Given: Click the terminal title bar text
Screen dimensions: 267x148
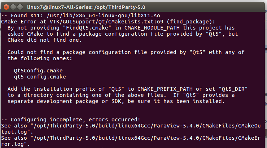Looking at the screenshot, I should pos(86,7).
